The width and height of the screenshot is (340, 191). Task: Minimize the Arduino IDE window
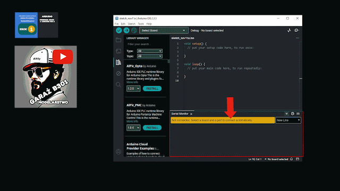point(278,19)
